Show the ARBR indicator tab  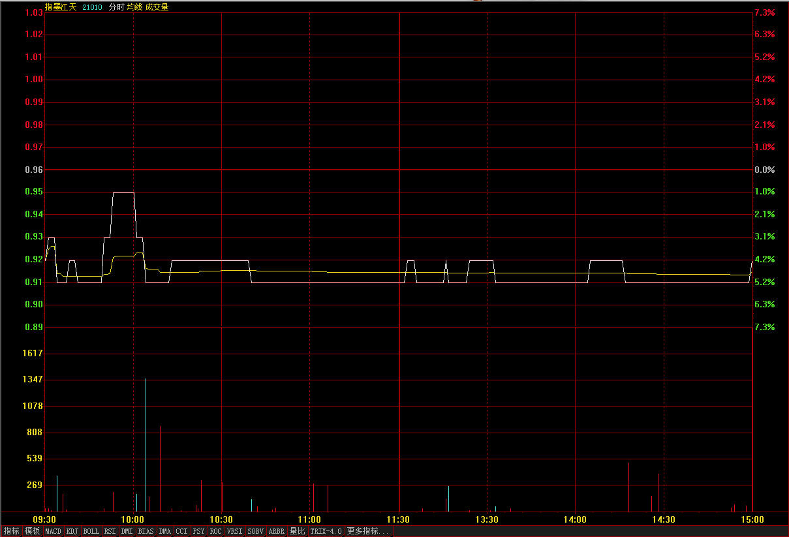pos(277,532)
